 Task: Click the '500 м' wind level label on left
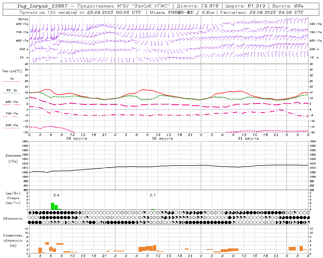[x=24, y=49]
